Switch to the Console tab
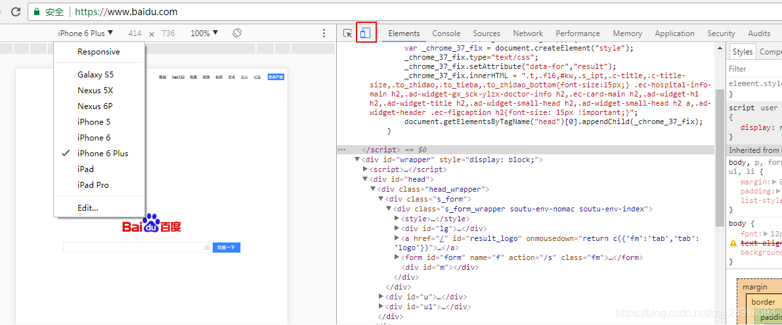782x325 pixels. pyautogui.click(x=446, y=33)
